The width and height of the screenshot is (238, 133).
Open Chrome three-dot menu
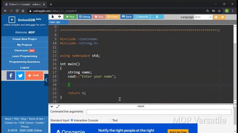[x=233, y=11]
